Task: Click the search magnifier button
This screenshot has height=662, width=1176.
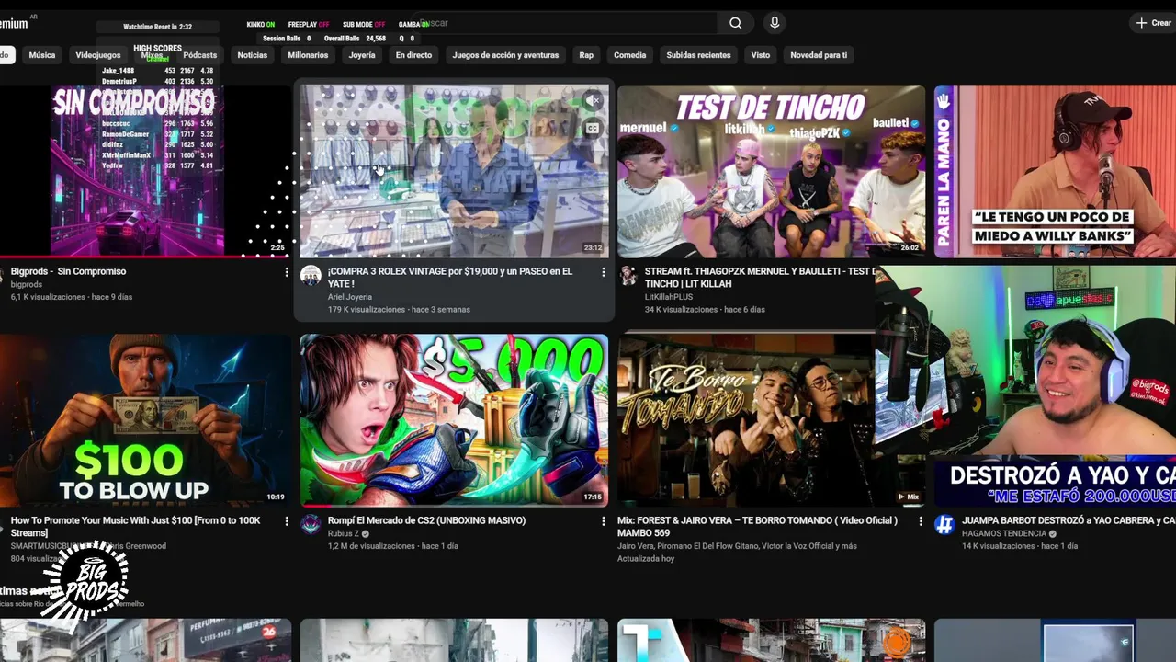Action: [x=735, y=23]
